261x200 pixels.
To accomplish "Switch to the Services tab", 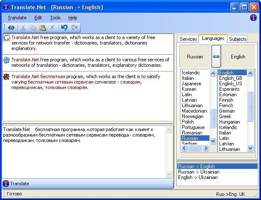I will point(188,39).
